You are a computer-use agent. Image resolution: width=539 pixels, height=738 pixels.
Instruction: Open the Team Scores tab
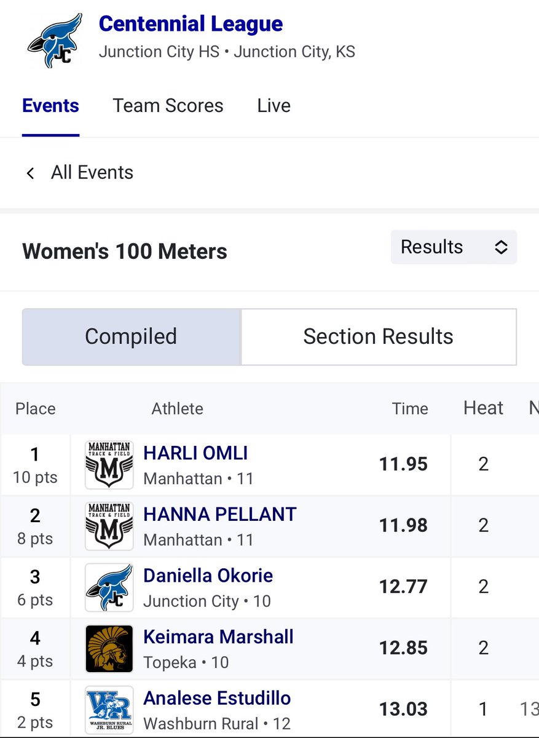coord(168,106)
